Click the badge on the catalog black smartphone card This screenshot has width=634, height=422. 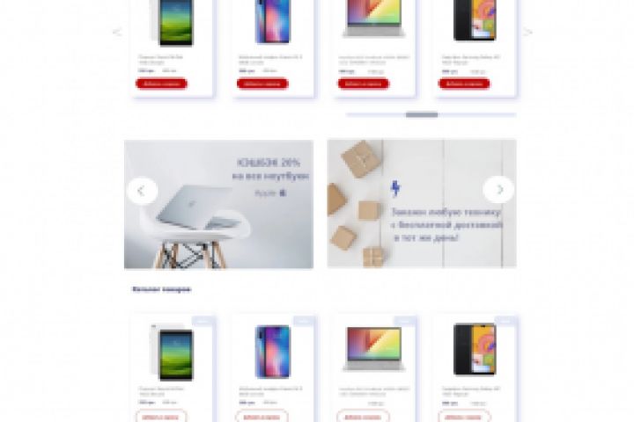(x=505, y=321)
